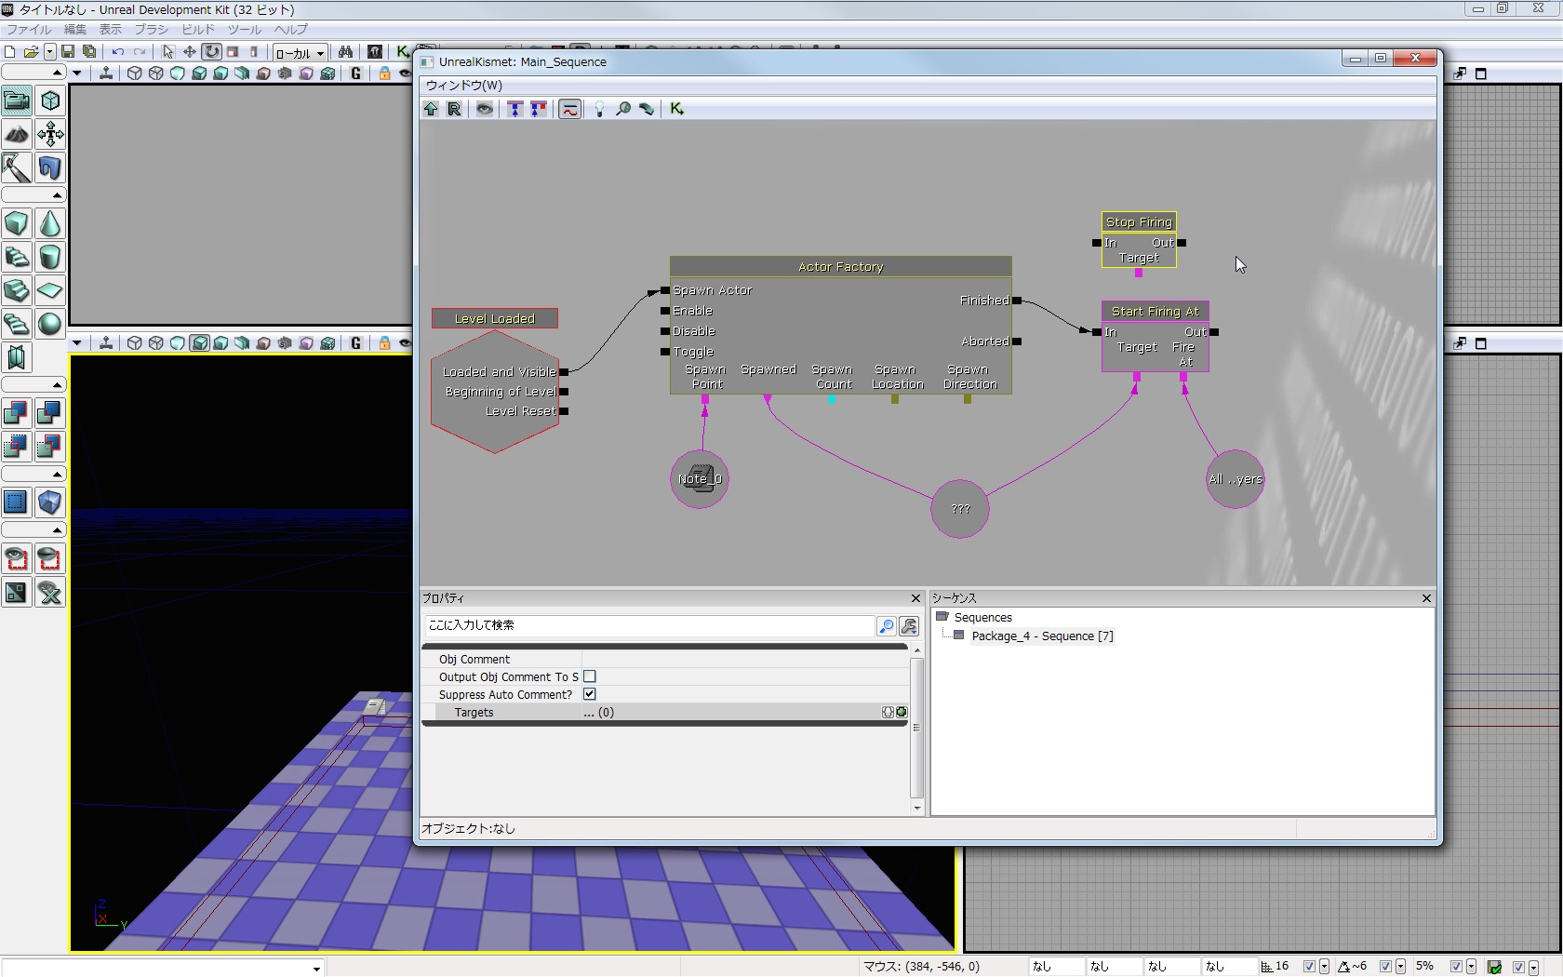Click the Kismet parent sequence up arrow
The image size is (1563, 977).
click(x=431, y=109)
